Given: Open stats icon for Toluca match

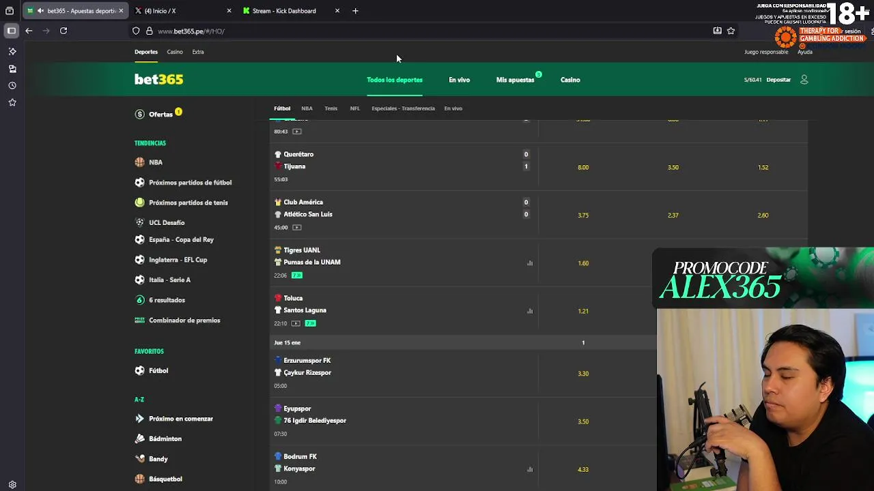Looking at the screenshot, I should [530, 311].
